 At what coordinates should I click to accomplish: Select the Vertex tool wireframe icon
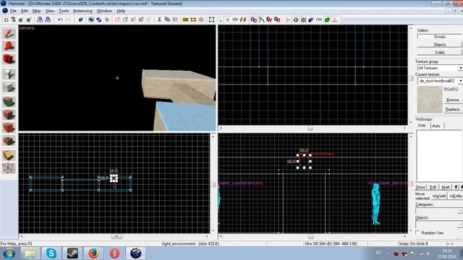9,168
